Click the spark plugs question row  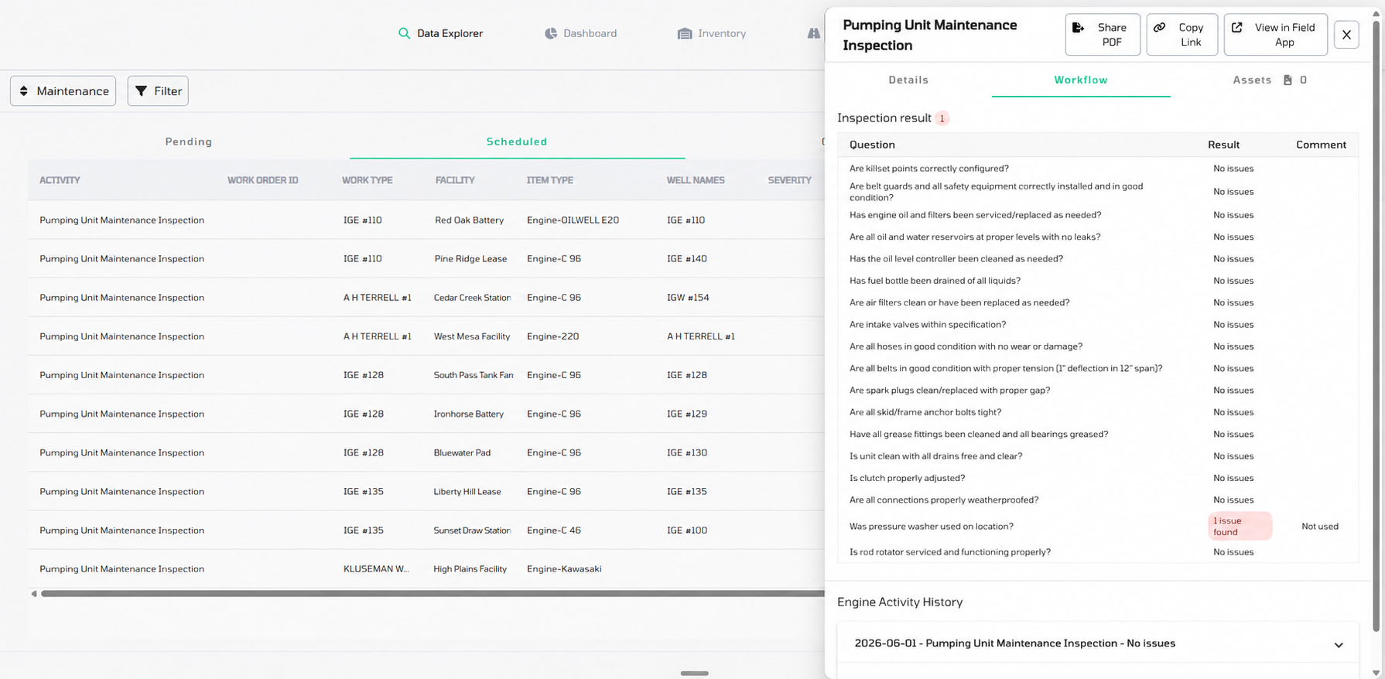[1098, 390]
